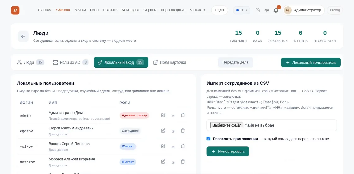Click morozov's IT-агент role badge
This screenshot has width=354, height=174.
(x=128, y=162)
